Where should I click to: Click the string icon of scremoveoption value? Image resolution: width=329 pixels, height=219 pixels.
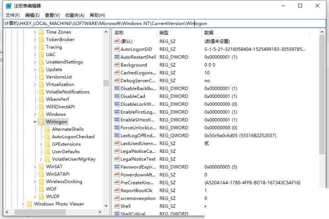click(x=117, y=198)
